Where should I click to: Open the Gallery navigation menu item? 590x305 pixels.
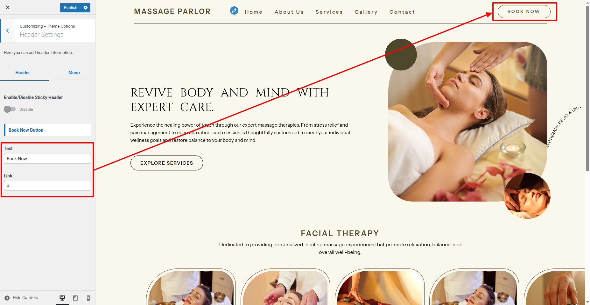(x=366, y=12)
